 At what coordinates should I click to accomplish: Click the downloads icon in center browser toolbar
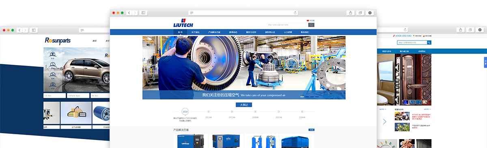[370, 13]
